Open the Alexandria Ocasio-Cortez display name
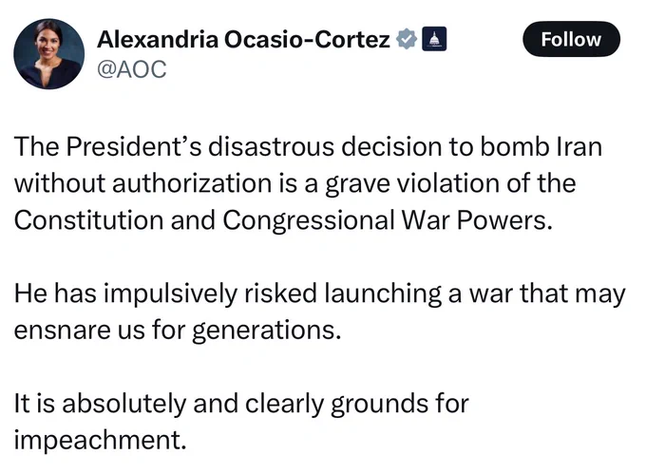This screenshot has width=646, height=473. (243, 39)
